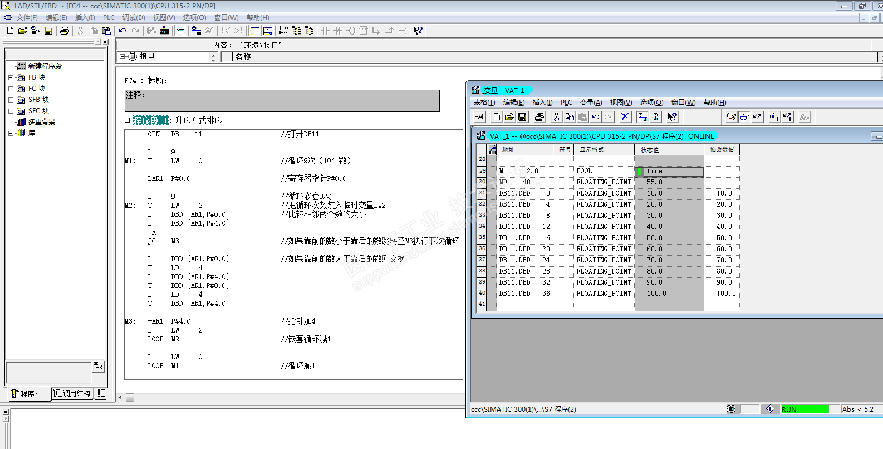Screen dimensions: 883x449
Task: Open 调试(D) menu in main window
Action: 134,18
